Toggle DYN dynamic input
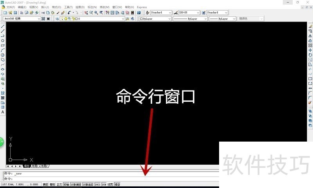313x188 pixels. (104, 184)
